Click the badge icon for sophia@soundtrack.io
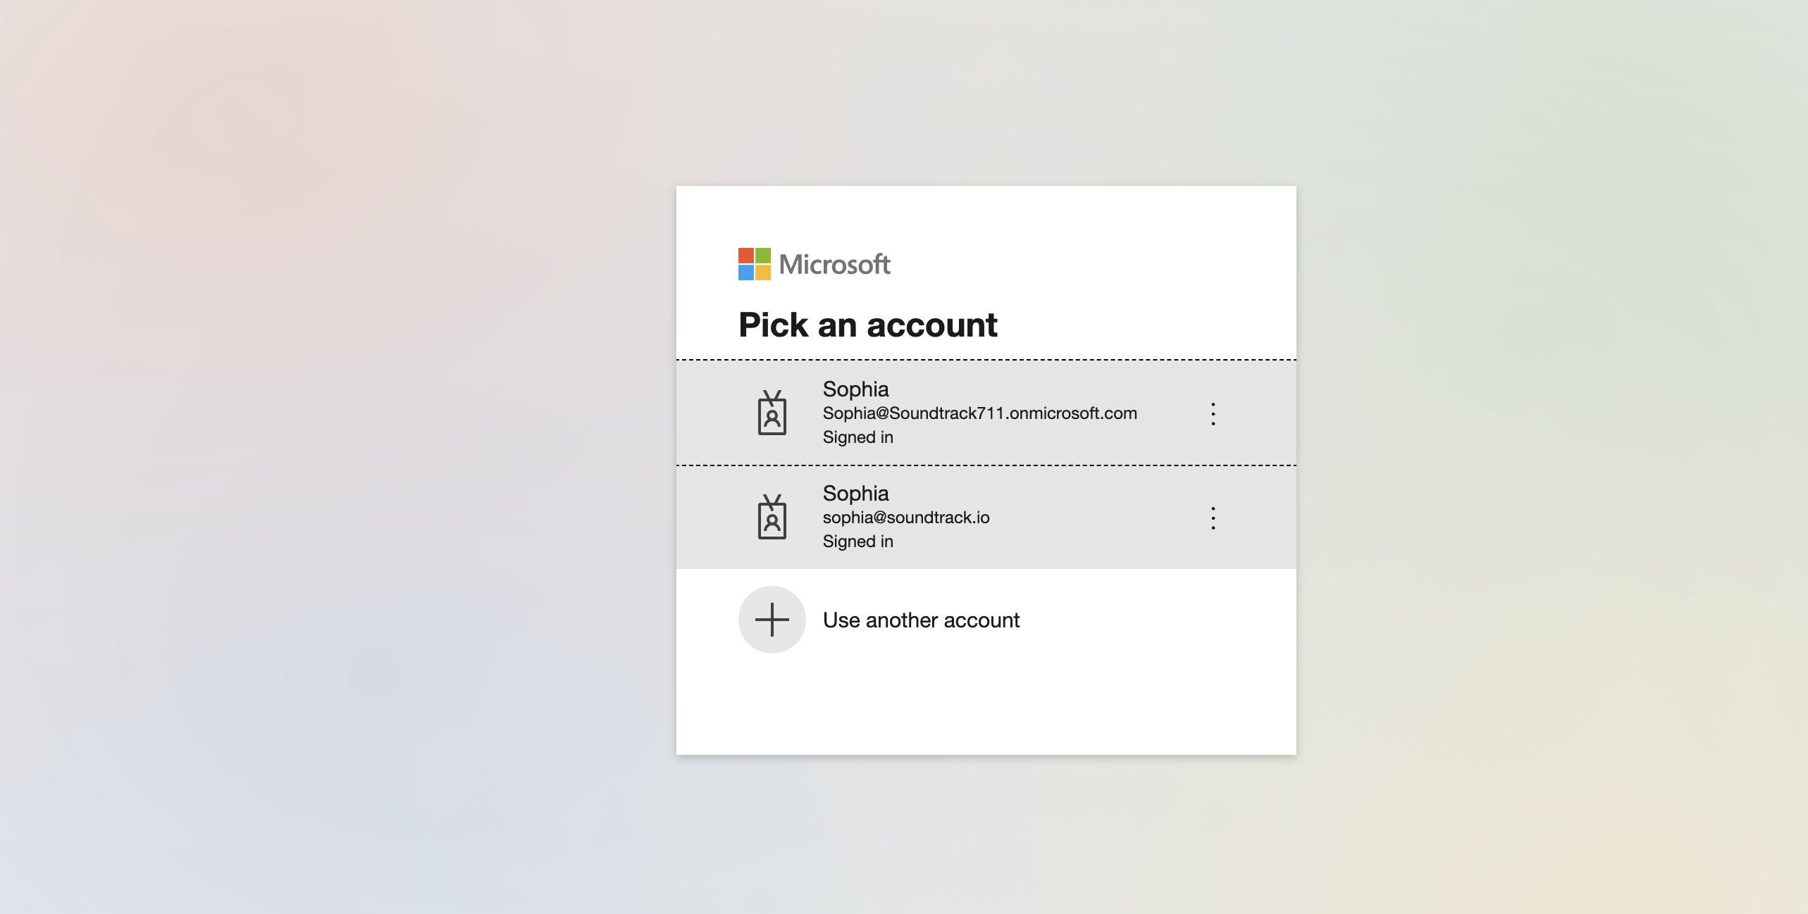This screenshot has height=914, width=1808. [772, 517]
